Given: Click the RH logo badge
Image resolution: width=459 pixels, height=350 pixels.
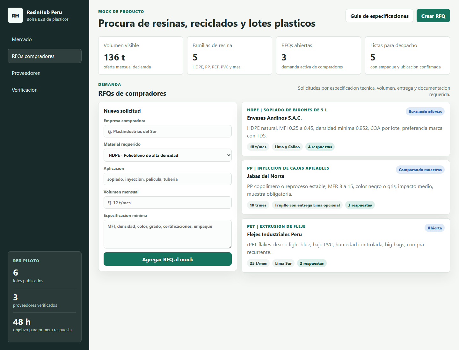Looking at the screenshot, I should point(15,15).
